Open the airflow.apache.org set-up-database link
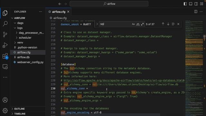Viewport: 206px width, 116px height. (x=124, y=80)
